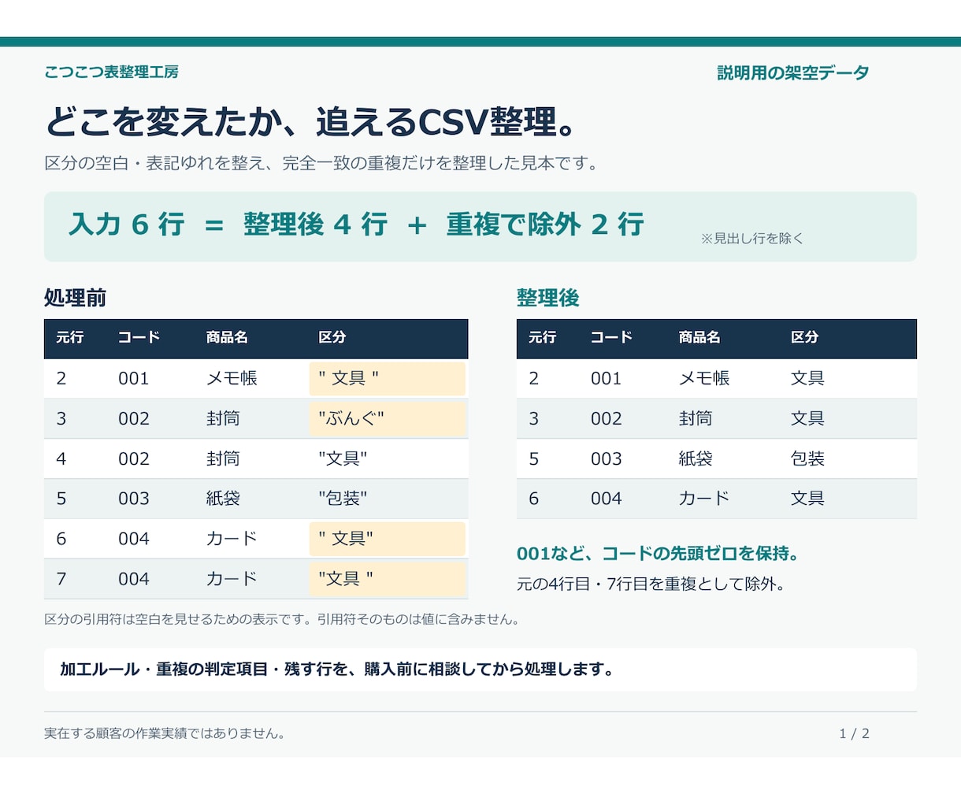
Task: Click the highlighted " 文具" cell in 処理前 row 6
Action: click(x=388, y=539)
